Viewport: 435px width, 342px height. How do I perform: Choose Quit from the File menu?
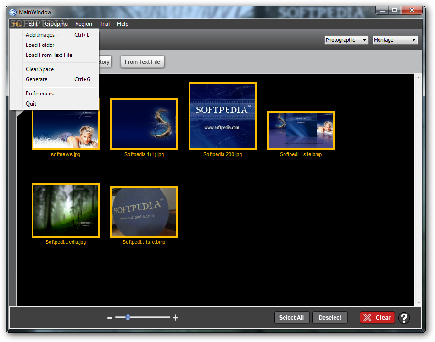tap(54, 104)
